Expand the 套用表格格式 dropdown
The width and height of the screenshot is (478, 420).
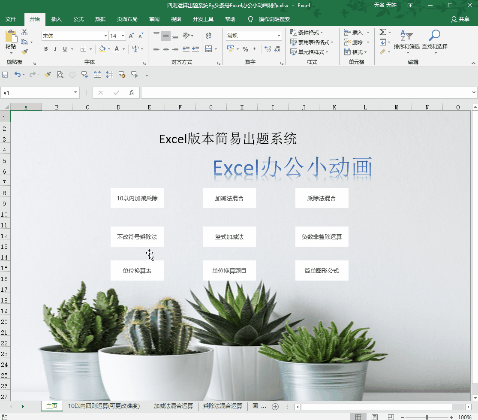point(312,42)
